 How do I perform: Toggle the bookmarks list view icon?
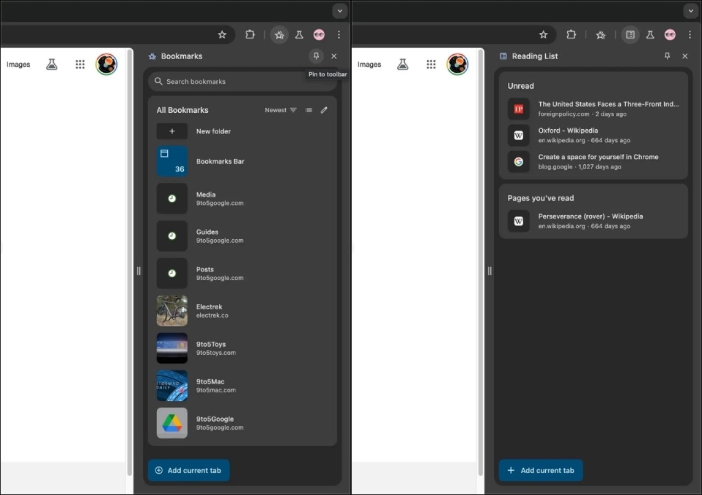tap(309, 110)
